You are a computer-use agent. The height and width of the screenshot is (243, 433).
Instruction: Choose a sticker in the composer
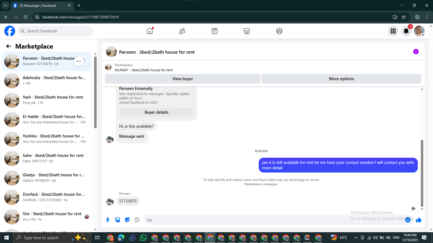click(x=127, y=220)
